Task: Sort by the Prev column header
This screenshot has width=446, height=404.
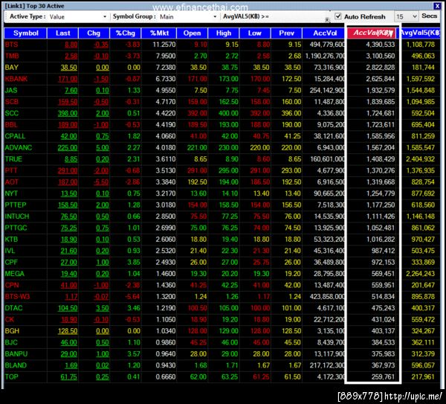Action: pos(286,33)
